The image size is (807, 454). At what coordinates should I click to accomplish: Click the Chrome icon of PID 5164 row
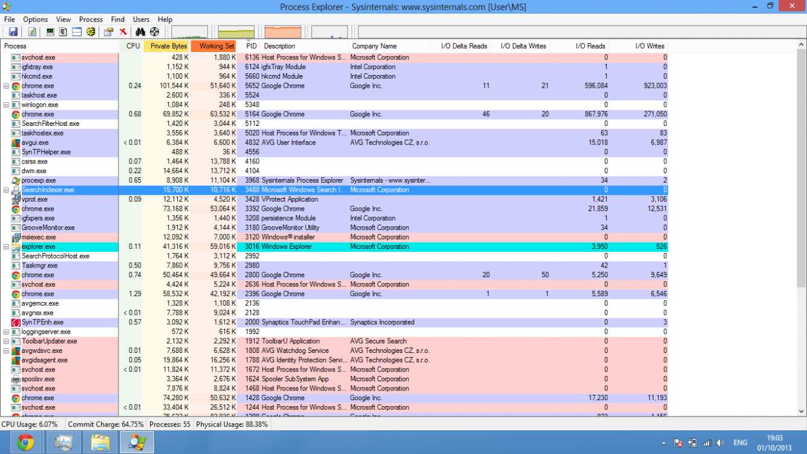pos(16,114)
